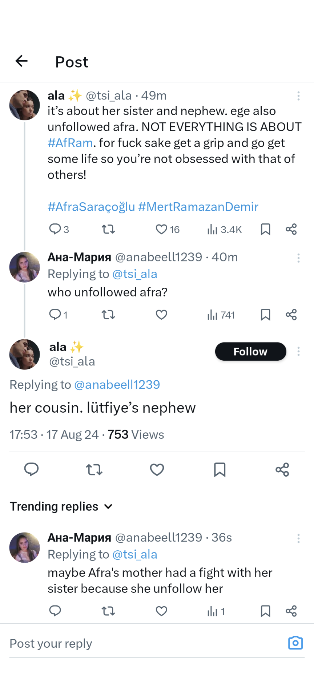Like the main reply post

pyautogui.click(x=157, y=470)
